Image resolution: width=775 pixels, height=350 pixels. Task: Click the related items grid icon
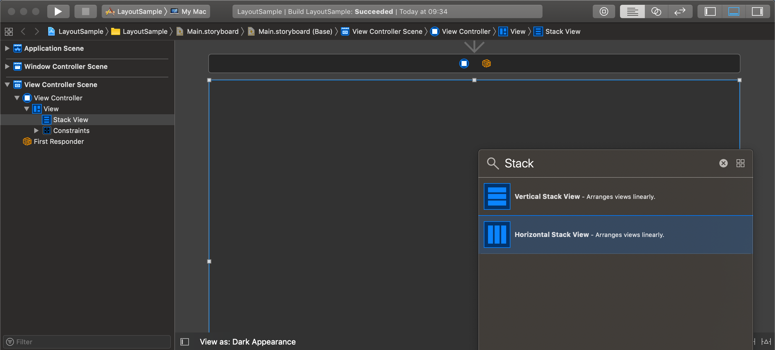[9, 31]
